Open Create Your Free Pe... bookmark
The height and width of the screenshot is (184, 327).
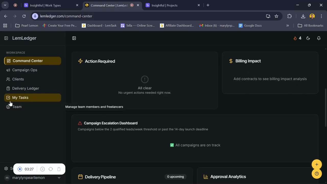coord(60,26)
